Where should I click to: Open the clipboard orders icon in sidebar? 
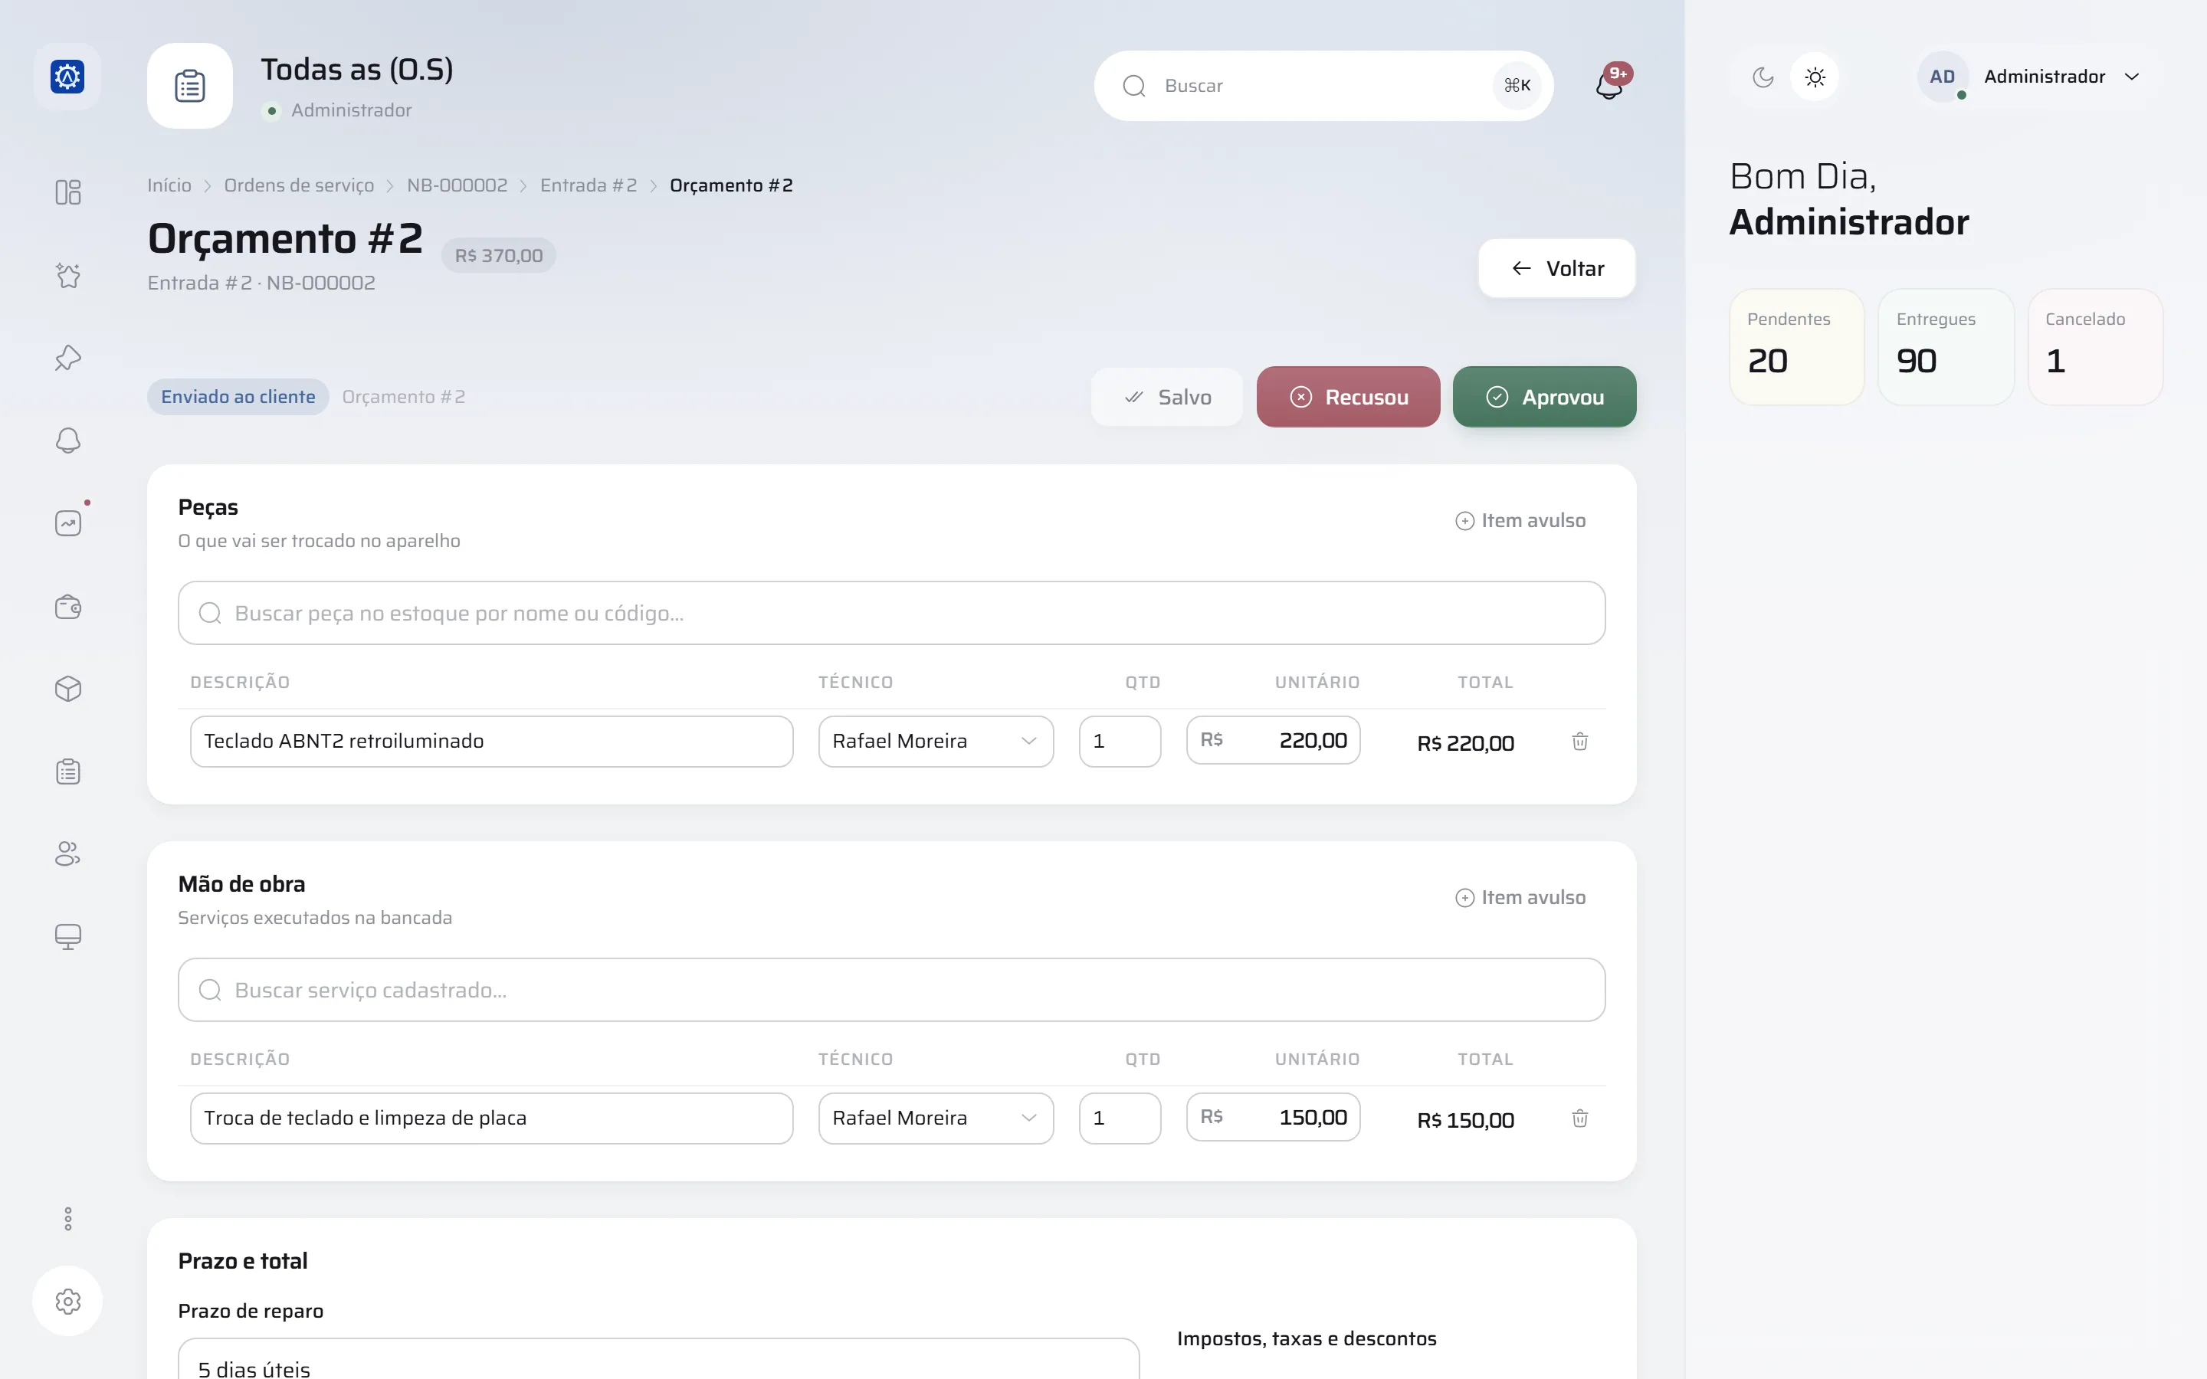67,771
